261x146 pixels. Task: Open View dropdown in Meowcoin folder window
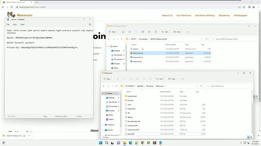point(172,79)
